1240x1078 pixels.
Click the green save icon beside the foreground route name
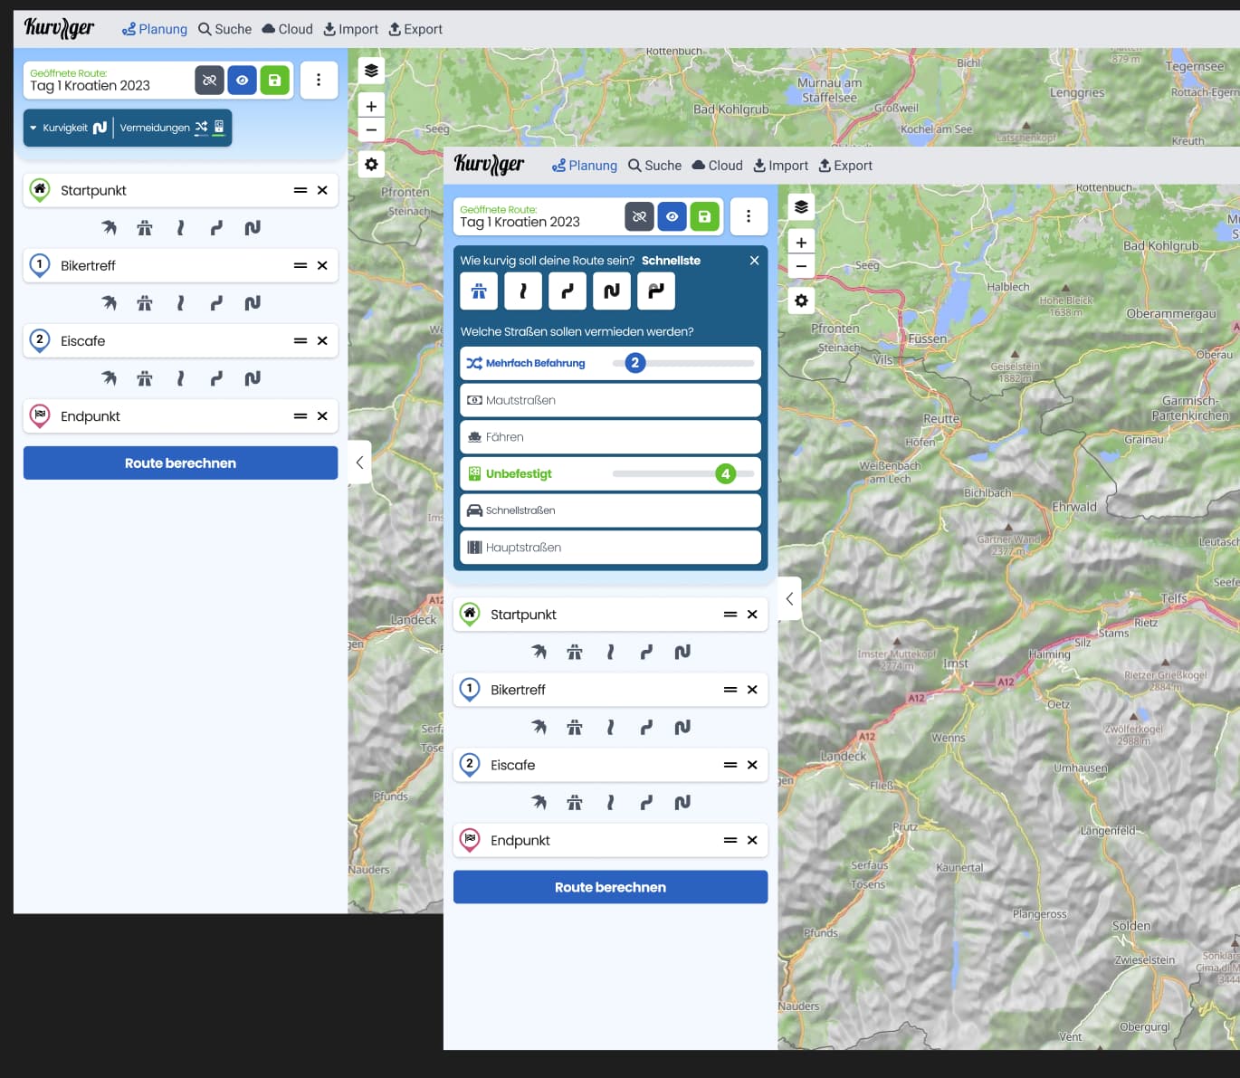pyautogui.click(x=704, y=217)
